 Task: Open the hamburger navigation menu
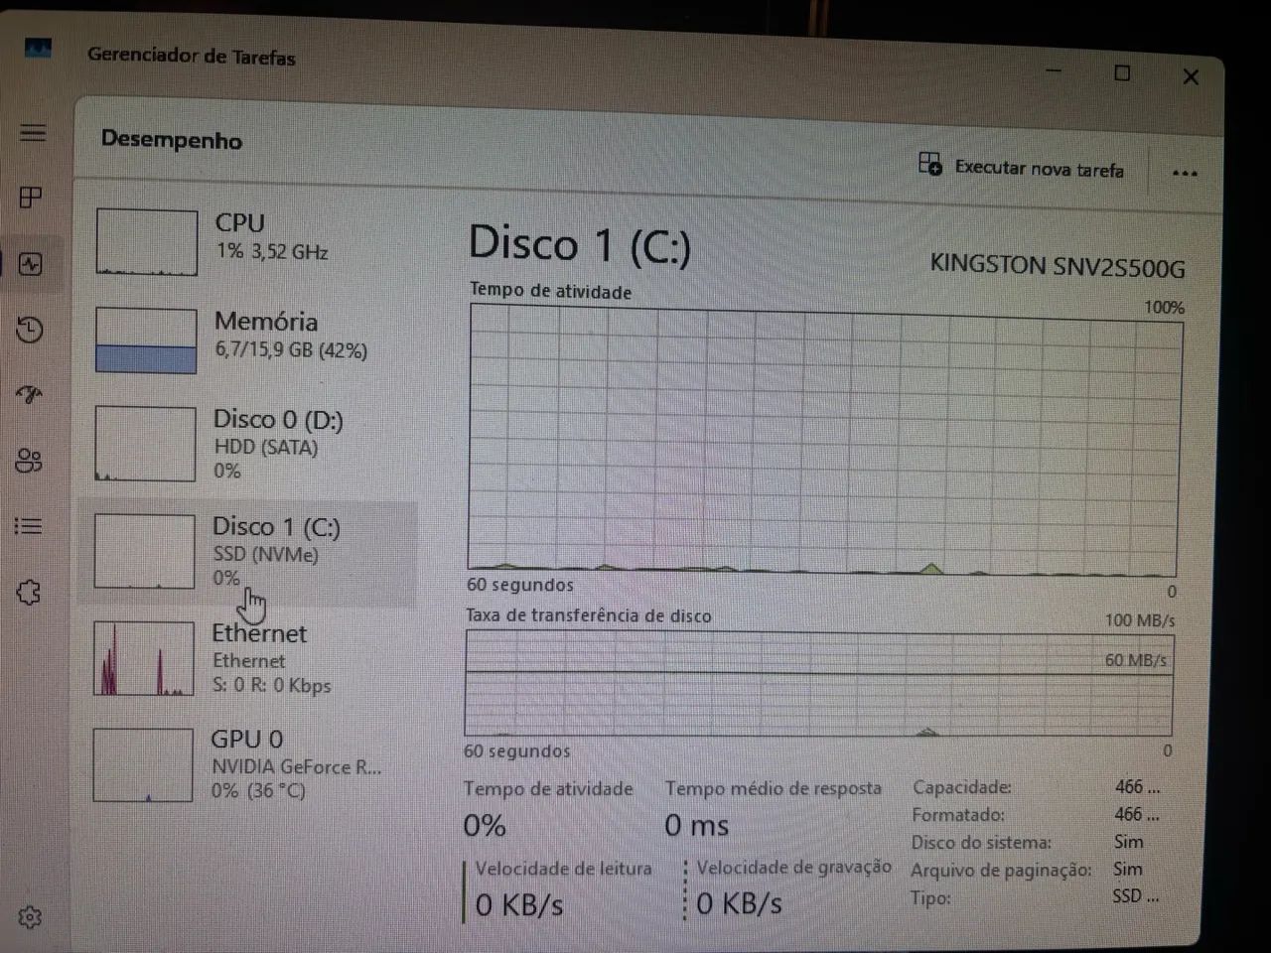(33, 132)
